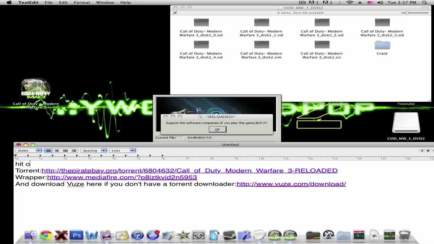Click the Untitled TextEdit window title
434x244 pixels.
click(x=230, y=145)
